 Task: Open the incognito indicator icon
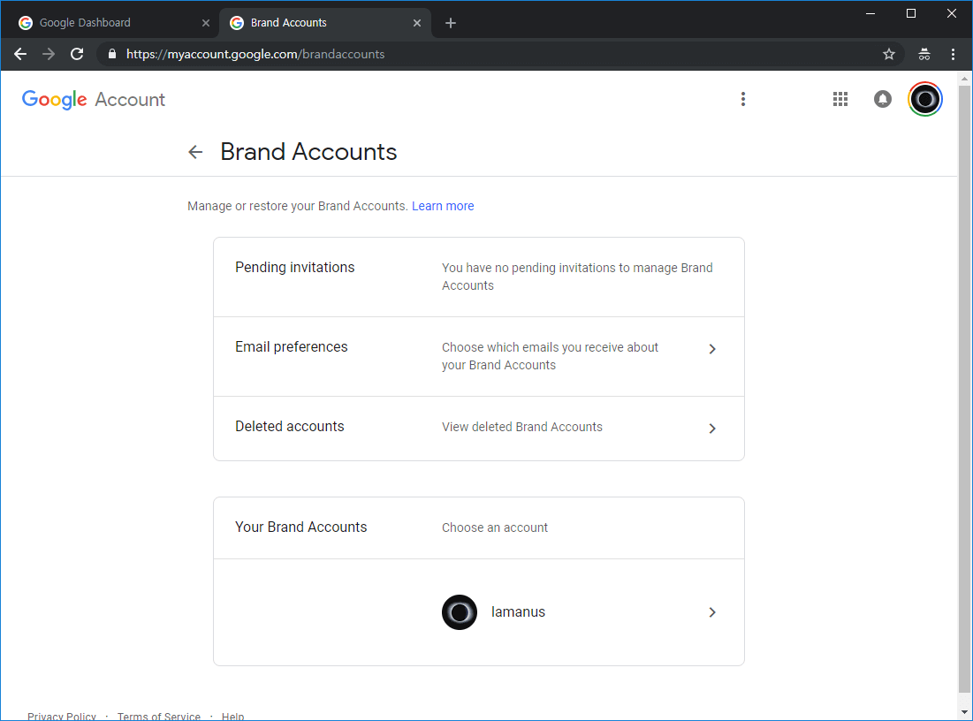[924, 54]
